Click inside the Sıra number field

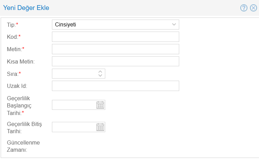point(74,73)
